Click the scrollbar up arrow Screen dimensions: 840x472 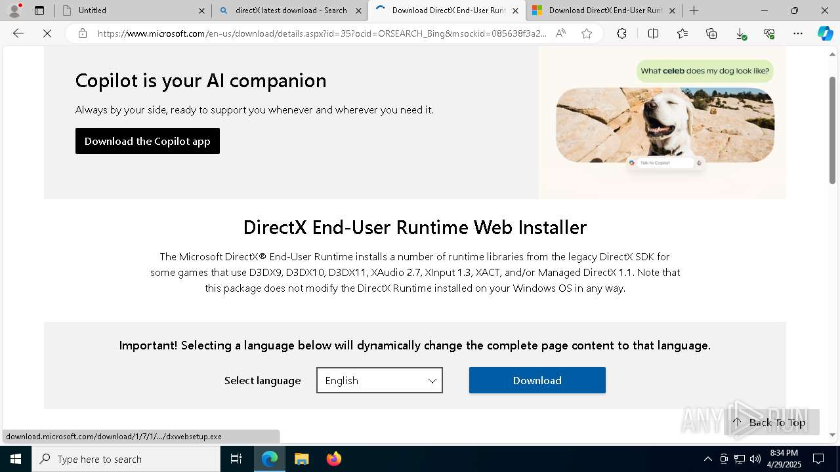point(833,53)
